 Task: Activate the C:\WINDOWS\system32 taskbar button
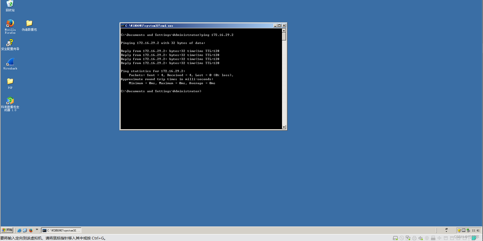[x=61, y=230]
